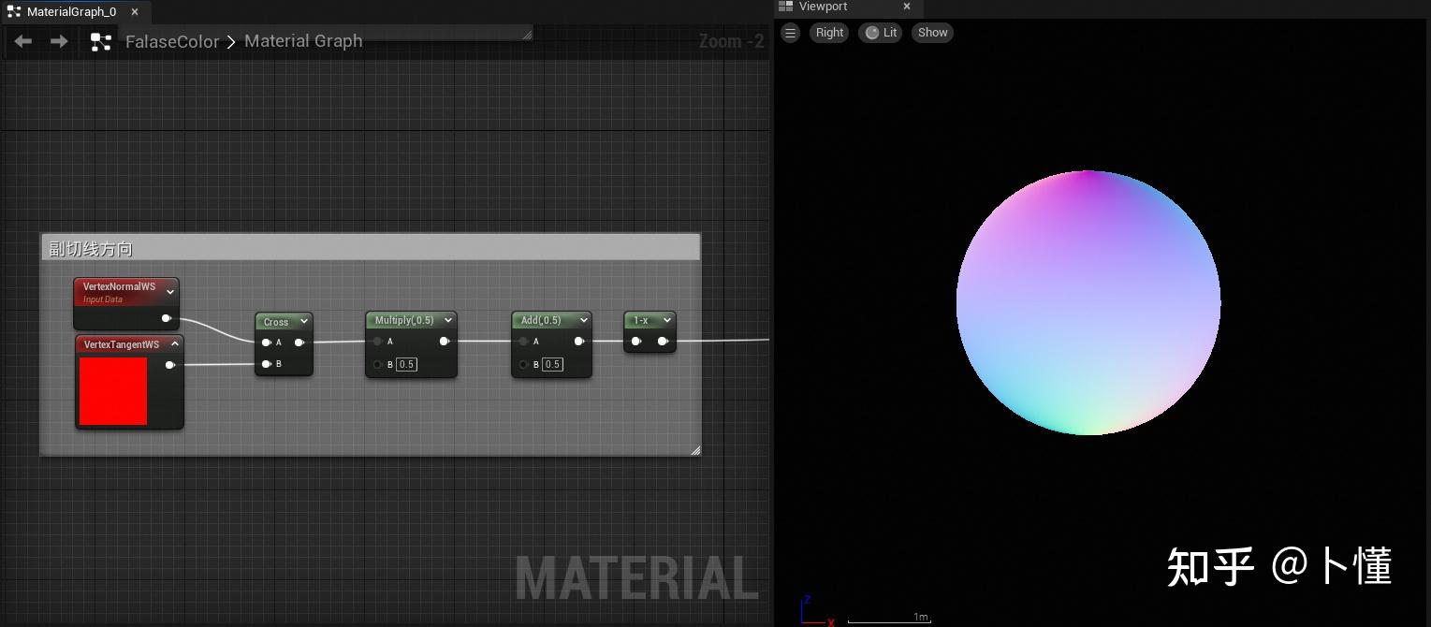
Task: Collapse the VertexTangentWS node
Action: click(x=175, y=343)
